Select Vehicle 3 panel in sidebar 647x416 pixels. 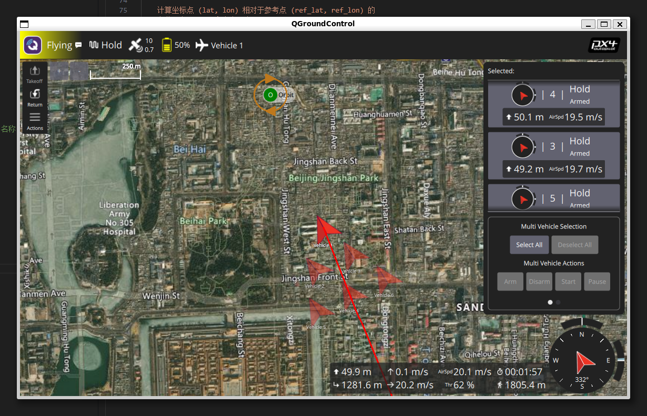click(x=553, y=155)
